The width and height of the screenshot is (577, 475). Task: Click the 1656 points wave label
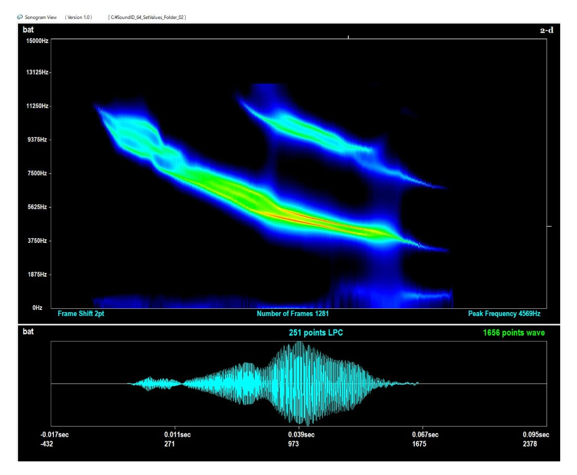tap(513, 332)
